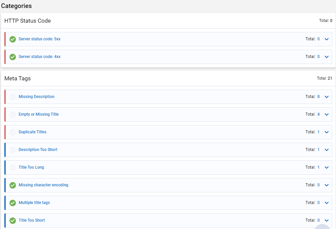Open the Server status code: 5xx link
The image size is (336, 229).
40,39
